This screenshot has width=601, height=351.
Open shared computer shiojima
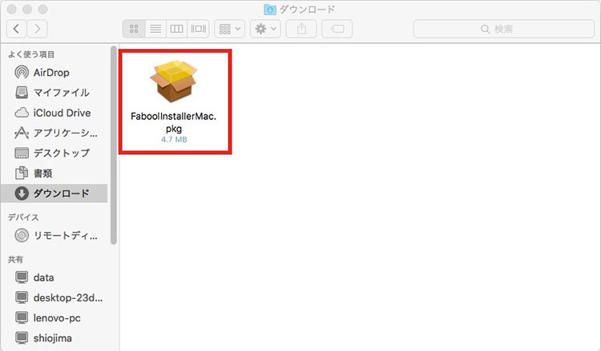coord(54,338)
